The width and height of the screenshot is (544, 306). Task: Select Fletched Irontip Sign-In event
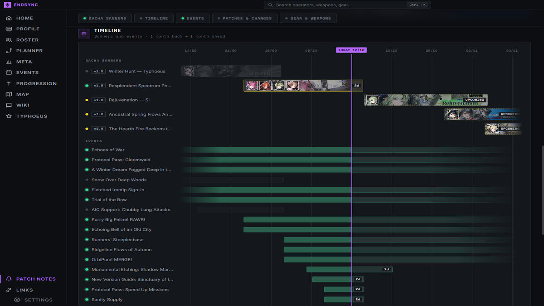118,190
